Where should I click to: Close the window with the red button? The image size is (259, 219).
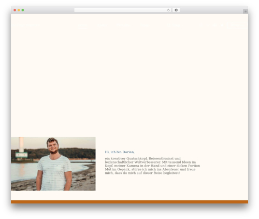(x=15, y=10)
